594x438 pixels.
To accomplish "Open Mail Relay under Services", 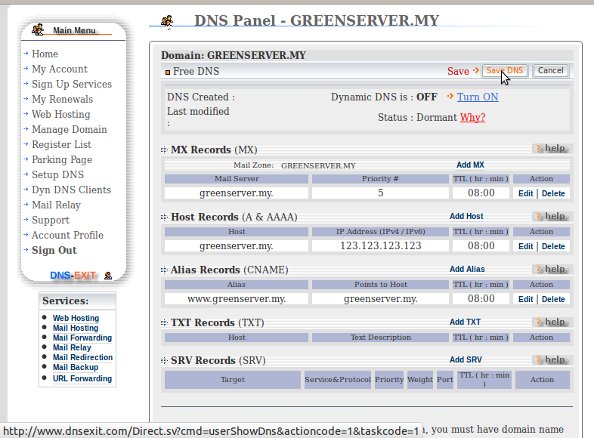I will click(72, 347).
